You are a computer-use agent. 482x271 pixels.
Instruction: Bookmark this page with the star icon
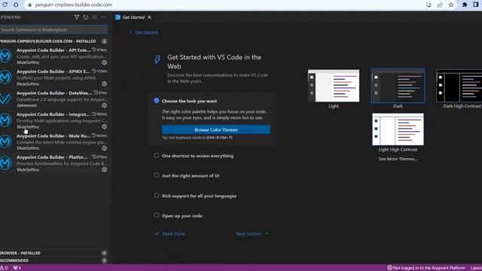pyautogui.click(x=451, y=5)
